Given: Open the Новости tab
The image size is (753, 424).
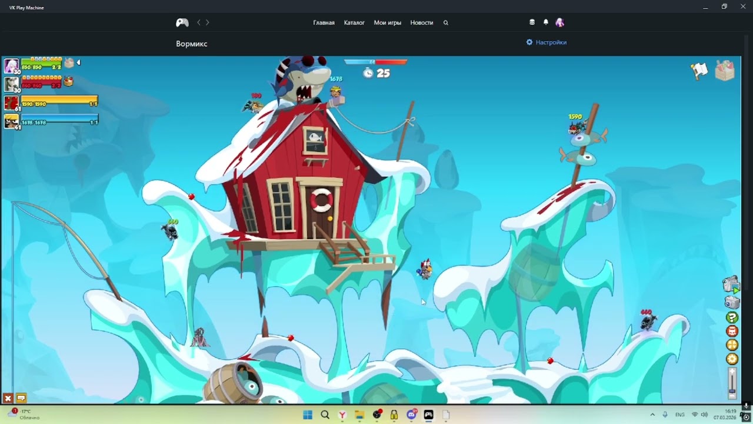Looking at the screenshot, I should (422, 23).
